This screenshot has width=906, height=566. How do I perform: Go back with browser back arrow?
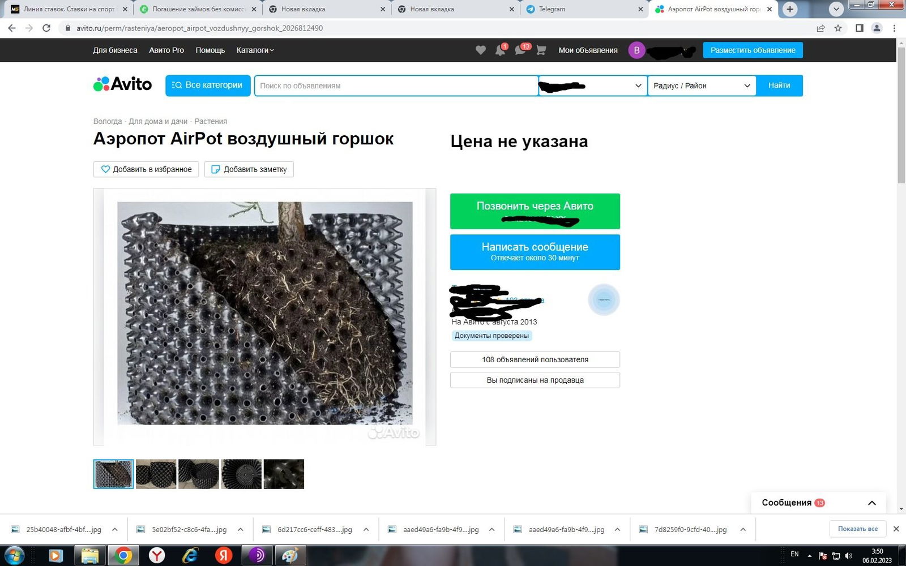tap(12, 28)
